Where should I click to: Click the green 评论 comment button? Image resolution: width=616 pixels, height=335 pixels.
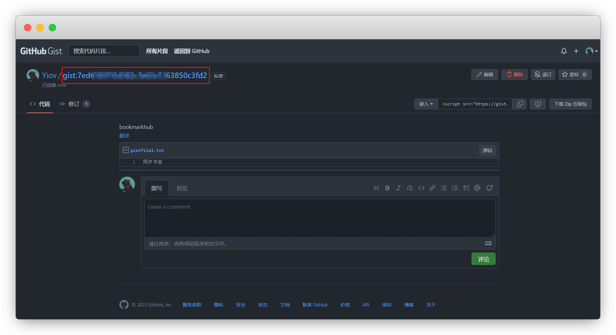click(483, 259)
